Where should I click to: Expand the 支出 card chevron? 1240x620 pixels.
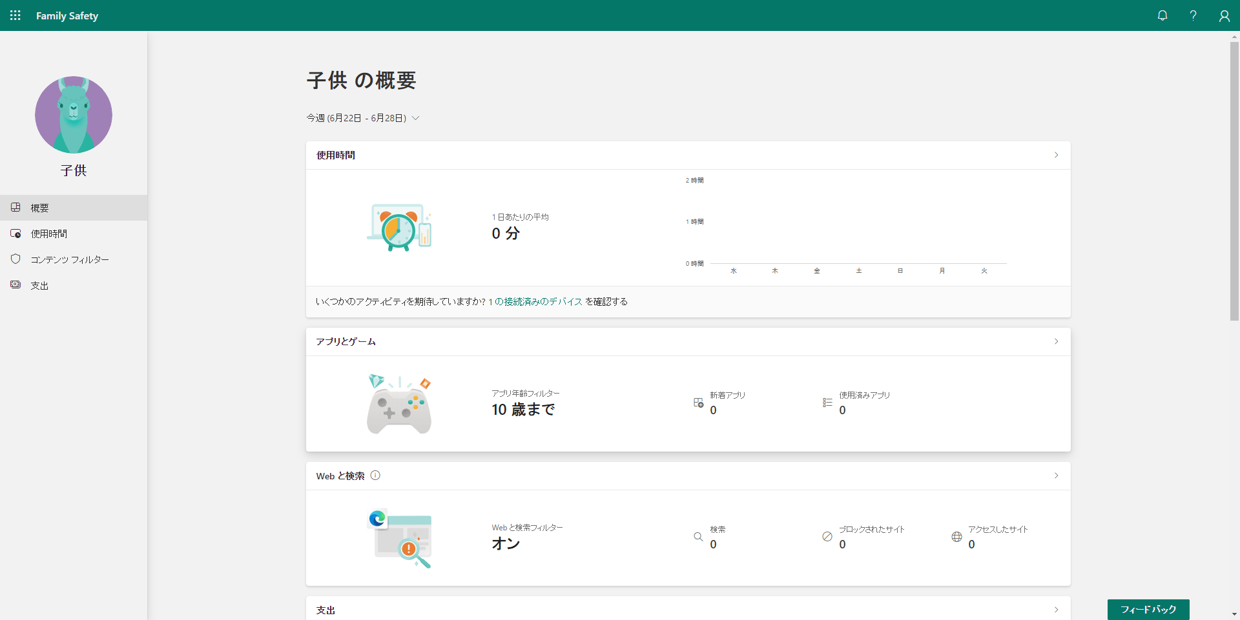(x=1057, y=610)
